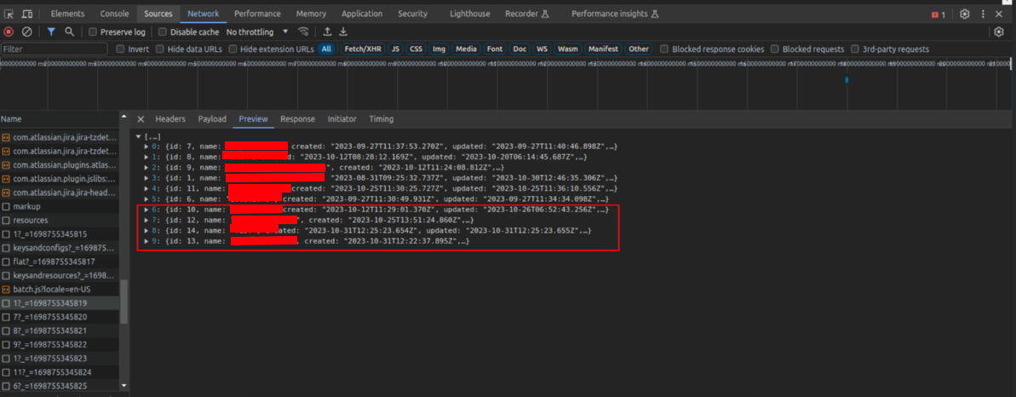1016x397 pixels.
Task: Open the No throttling dropdown
Action: (x=257, y=32)
